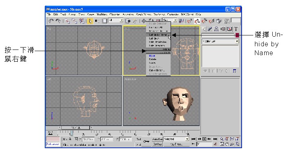The image size is (290, 155).
Task: Toggle the 3D Snap magnet button
Action: point(190,21)
